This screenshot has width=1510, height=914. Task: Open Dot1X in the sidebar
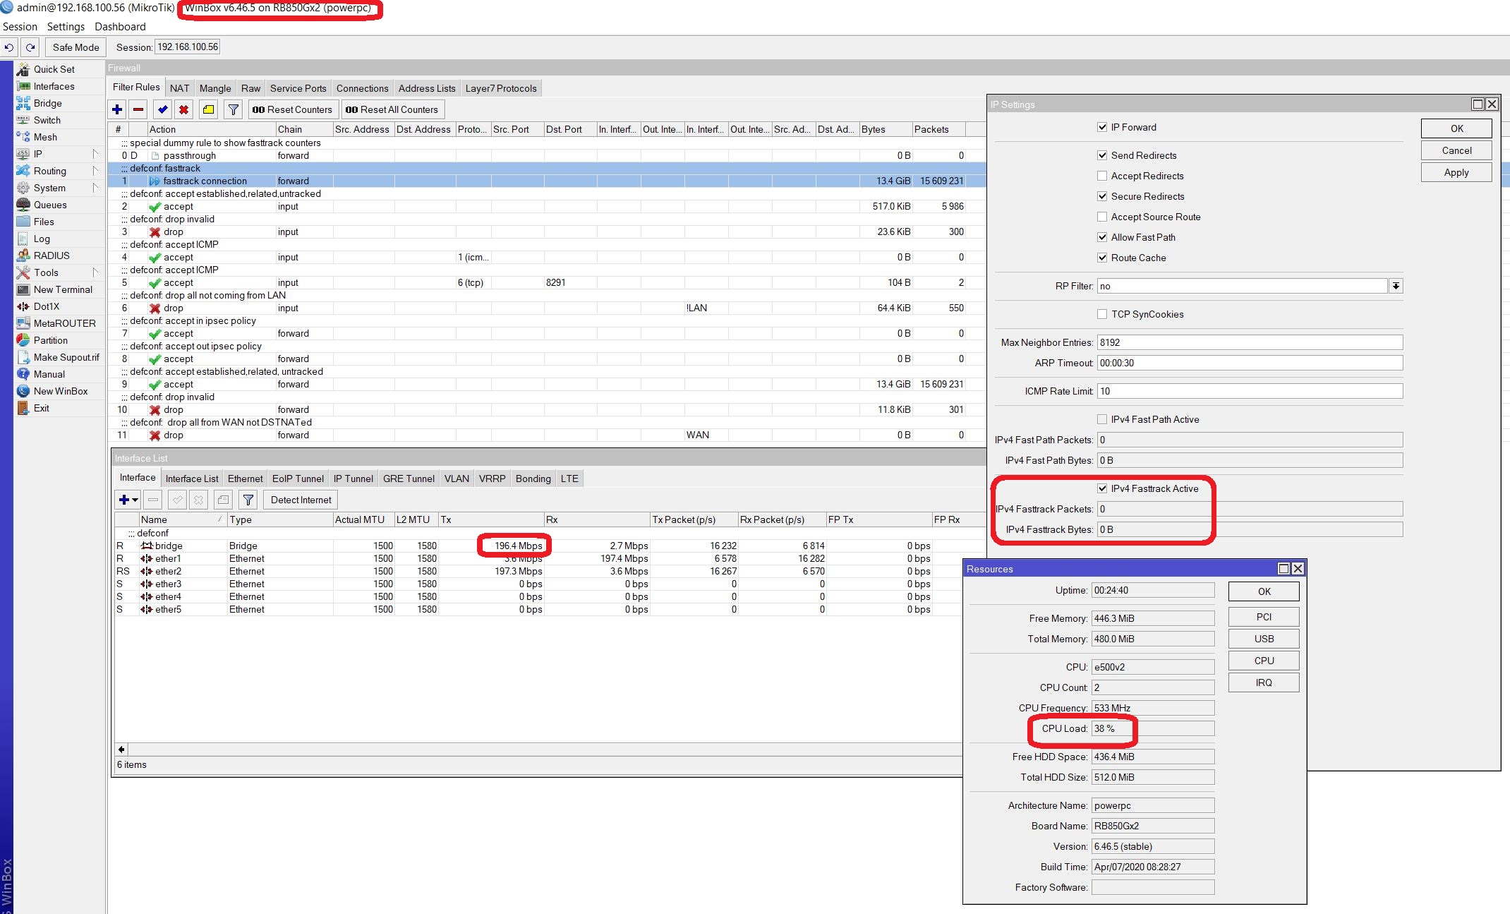click(47, 306)
